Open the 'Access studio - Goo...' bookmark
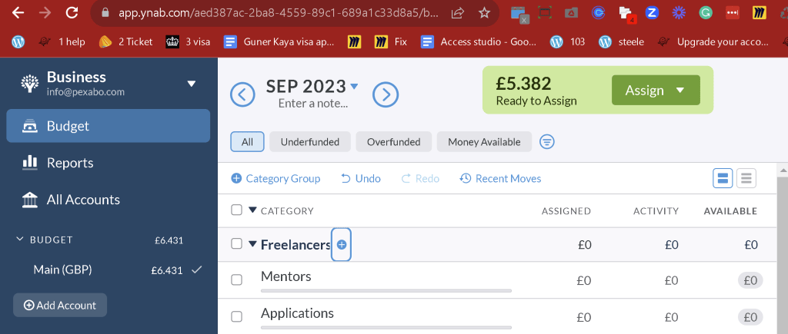This screenshot has height=334, width=788. (479, 41)
